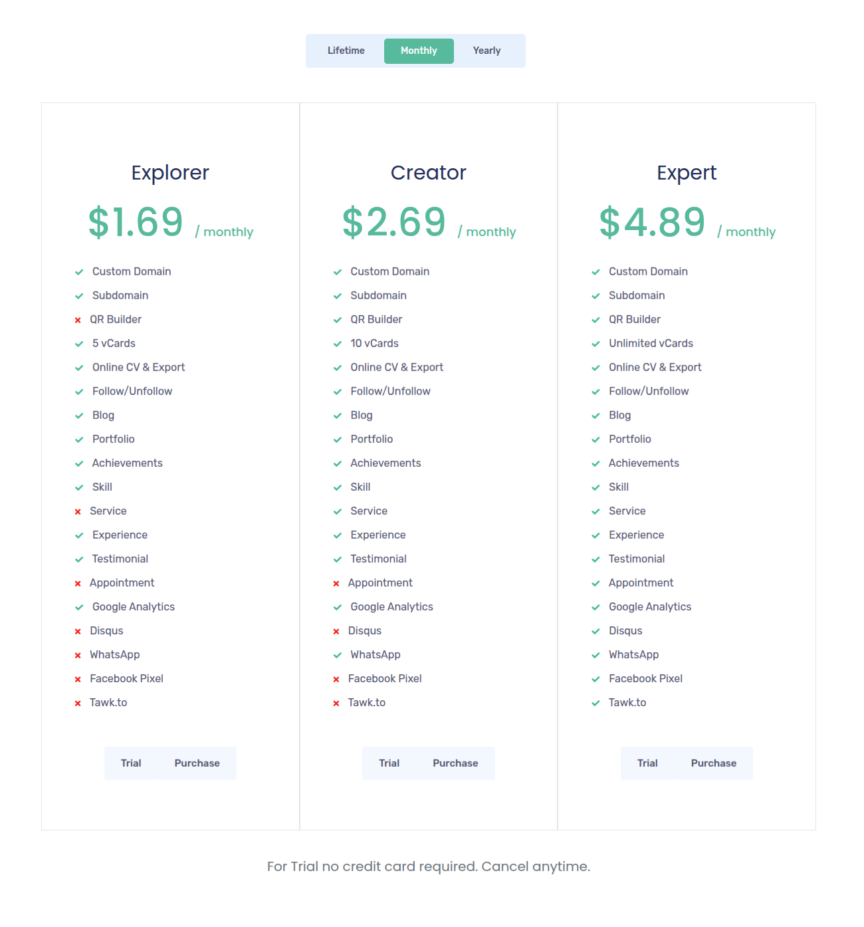Start a Trial of the Explorer plan

(131, 763)
